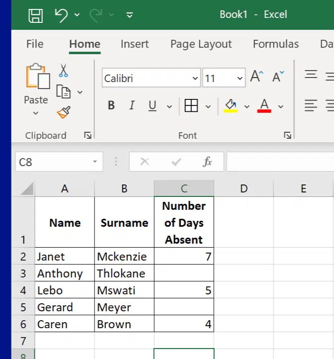
Task: Apply yellow fill color bucket
Action: (x=231, y=106)
